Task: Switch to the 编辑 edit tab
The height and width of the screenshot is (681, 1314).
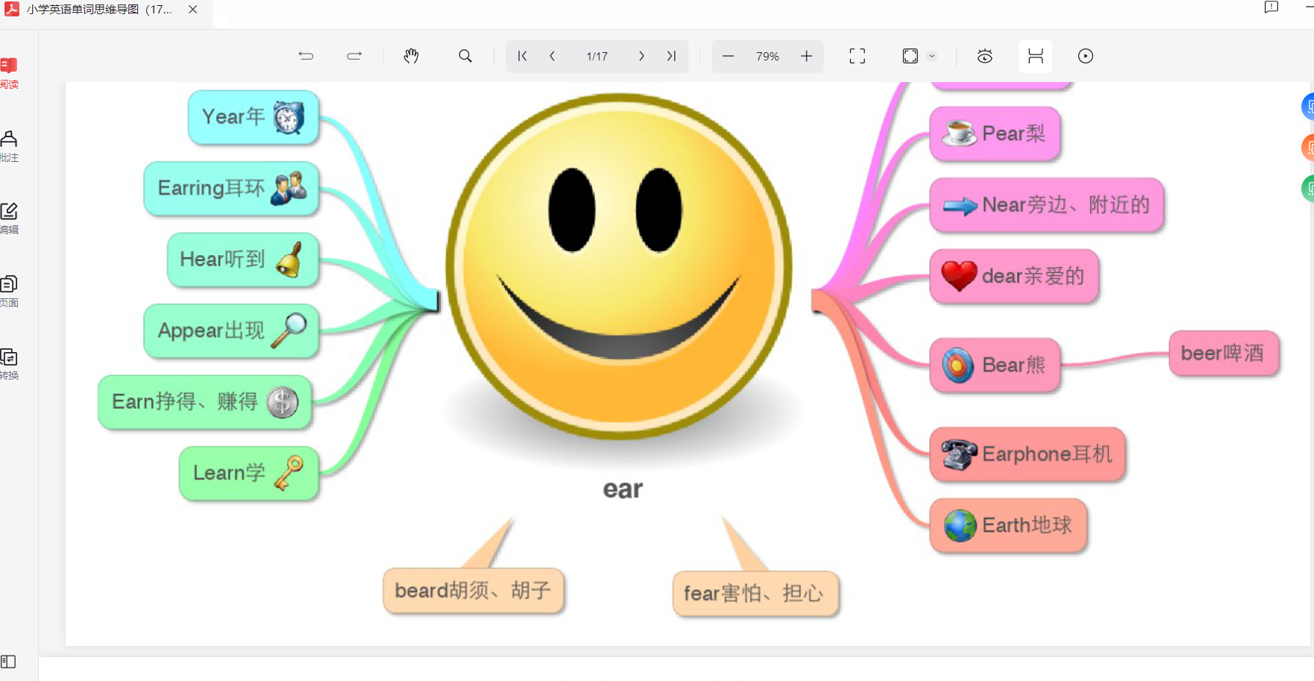Action: [9, 218]
